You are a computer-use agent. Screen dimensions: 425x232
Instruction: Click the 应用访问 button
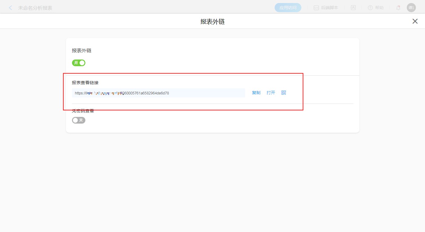pos(288,8)
